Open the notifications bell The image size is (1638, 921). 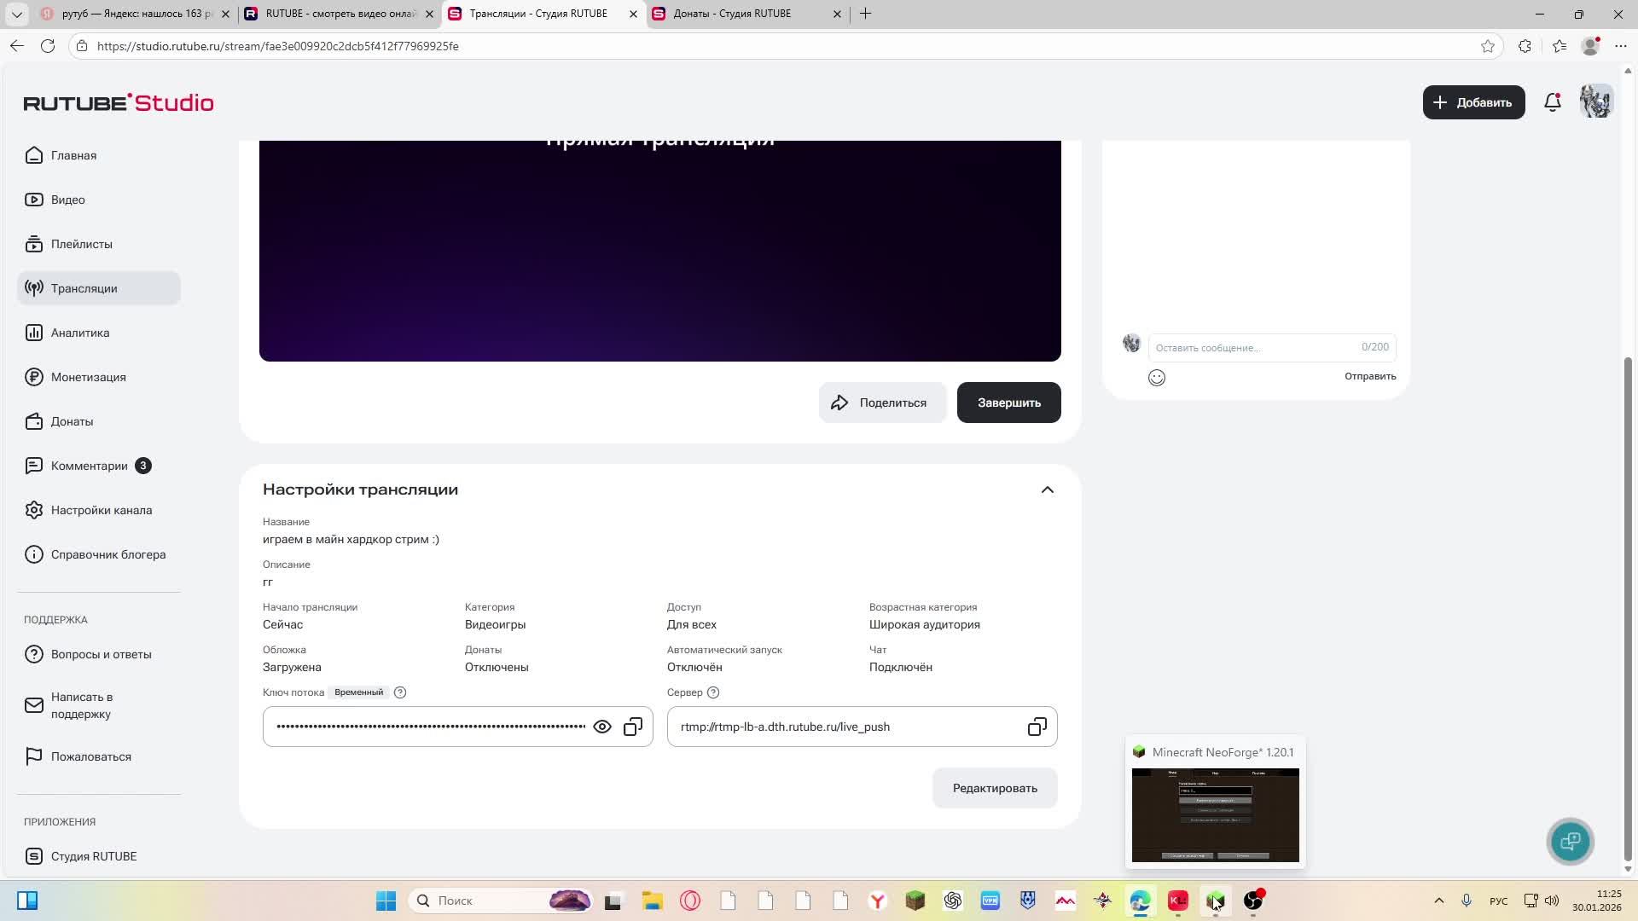1552,102
